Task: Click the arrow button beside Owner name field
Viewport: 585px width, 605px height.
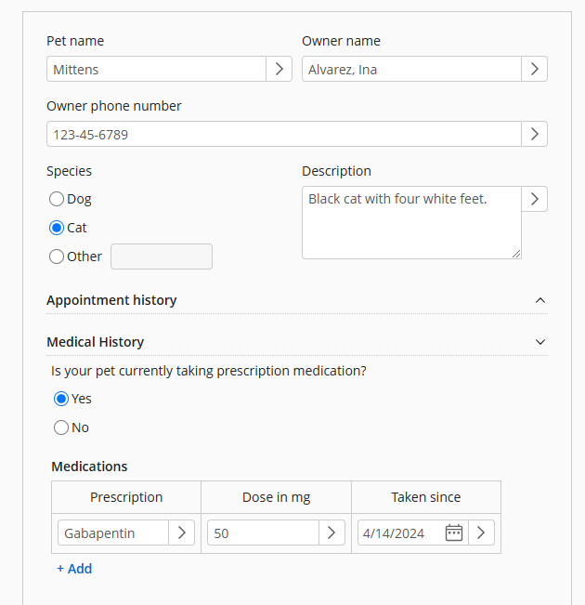Action: pos(534,69)
